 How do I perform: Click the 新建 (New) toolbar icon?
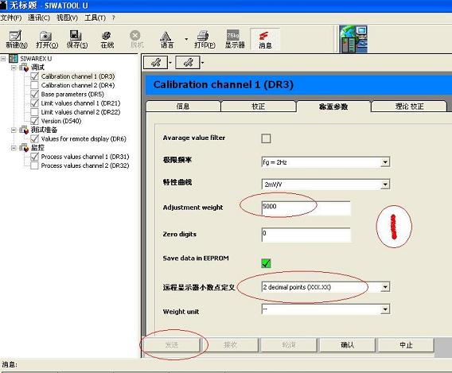point(16,39)
